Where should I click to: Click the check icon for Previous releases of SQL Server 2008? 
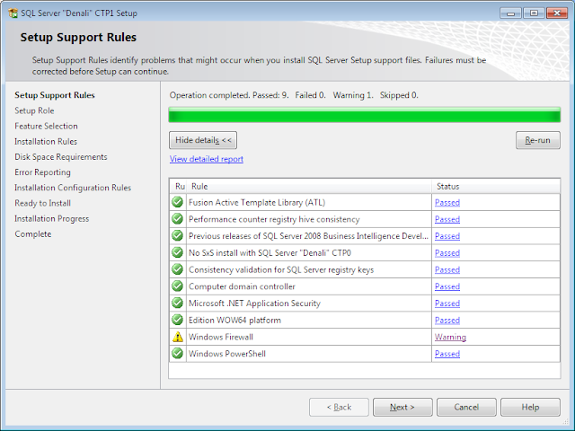[178, 235]
